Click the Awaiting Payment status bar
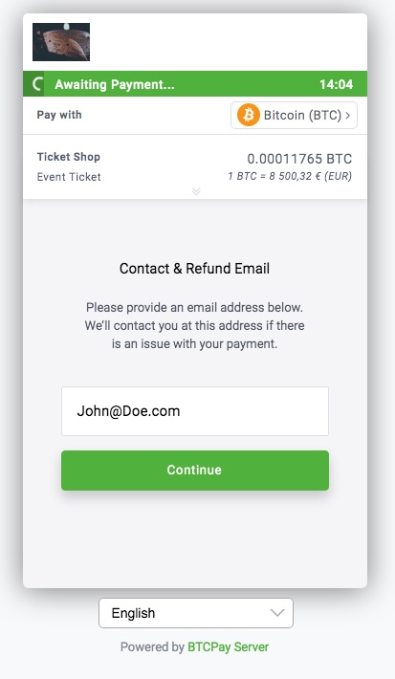This screenshot has width=395, height=679. [195, 83]
